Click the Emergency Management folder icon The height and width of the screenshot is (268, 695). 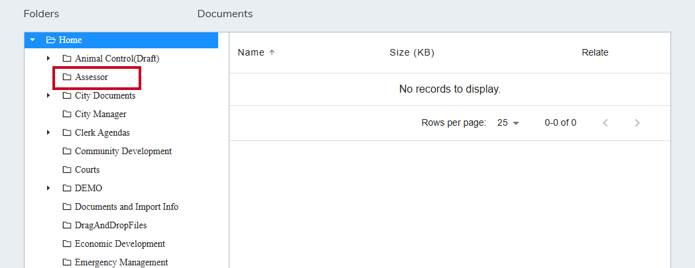[67, 263]
